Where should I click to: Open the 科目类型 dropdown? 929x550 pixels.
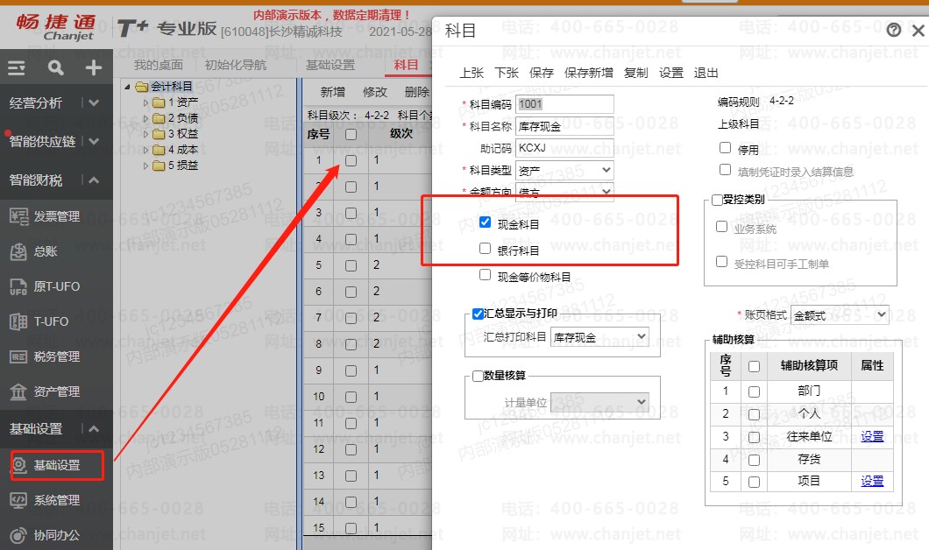tap(564, 171)
